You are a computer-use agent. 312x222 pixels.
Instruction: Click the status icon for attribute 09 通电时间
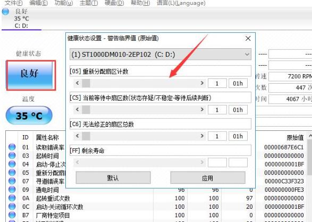12,190
